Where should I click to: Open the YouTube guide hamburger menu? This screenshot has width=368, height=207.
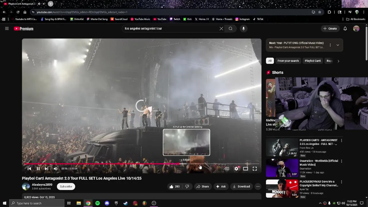coord(7,28)
